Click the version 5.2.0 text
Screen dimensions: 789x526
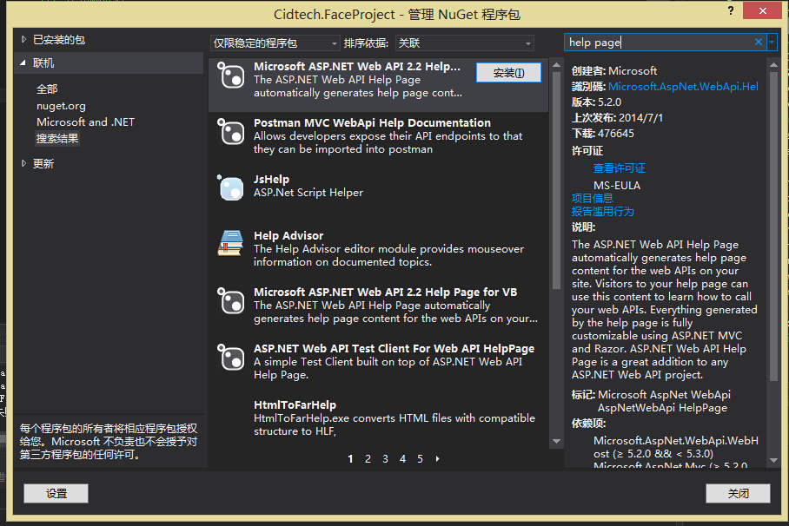click(x=609, y=102)
